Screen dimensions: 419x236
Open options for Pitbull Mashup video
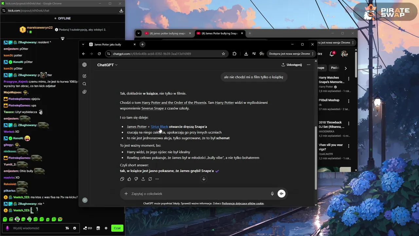(349, 101)
